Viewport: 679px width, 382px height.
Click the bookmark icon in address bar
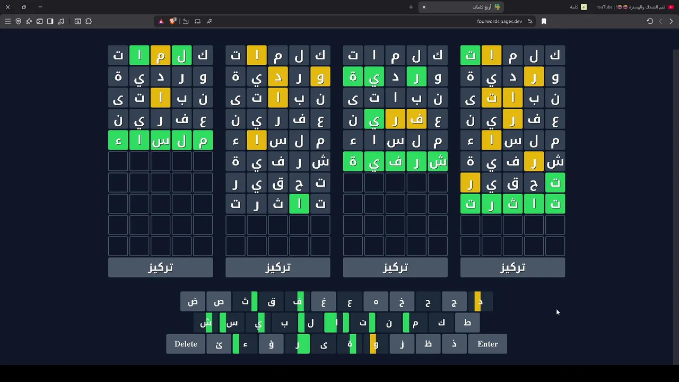click(x=544, y=21)
